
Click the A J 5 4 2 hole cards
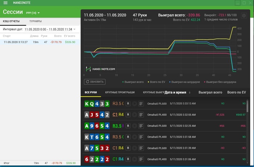click(x=97, y=115)
